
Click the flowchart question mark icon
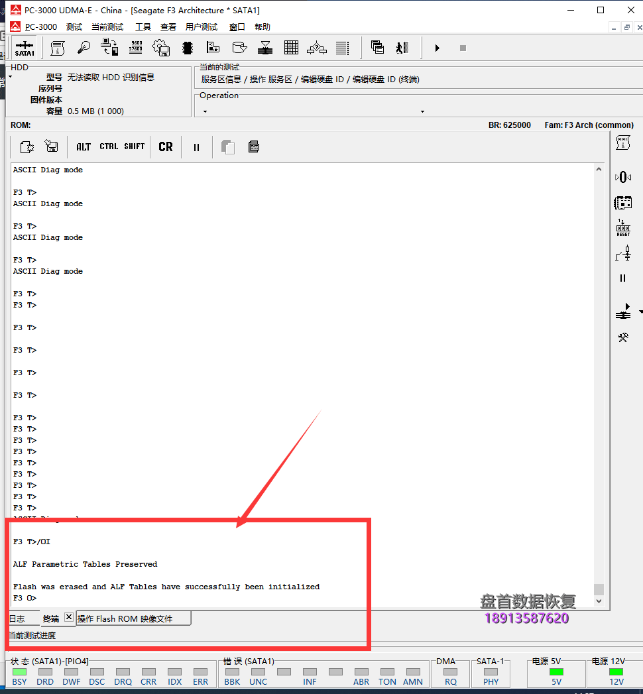pyautogui.click(x=317, y=47)
